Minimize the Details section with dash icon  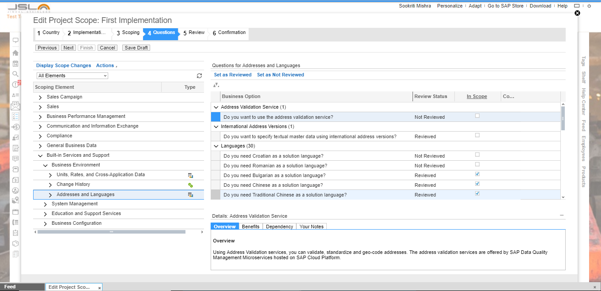point(562,215)
